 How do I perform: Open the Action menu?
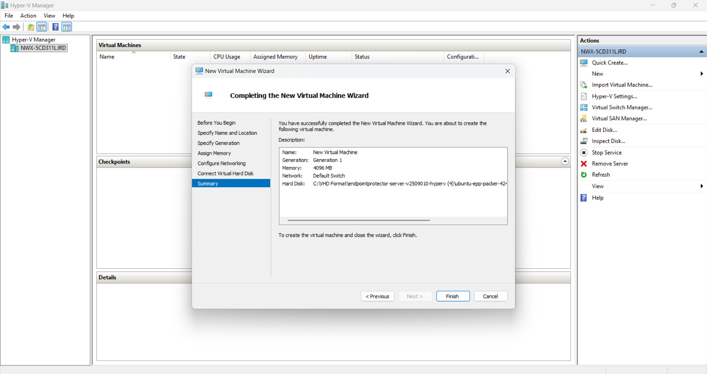(28, 15)
